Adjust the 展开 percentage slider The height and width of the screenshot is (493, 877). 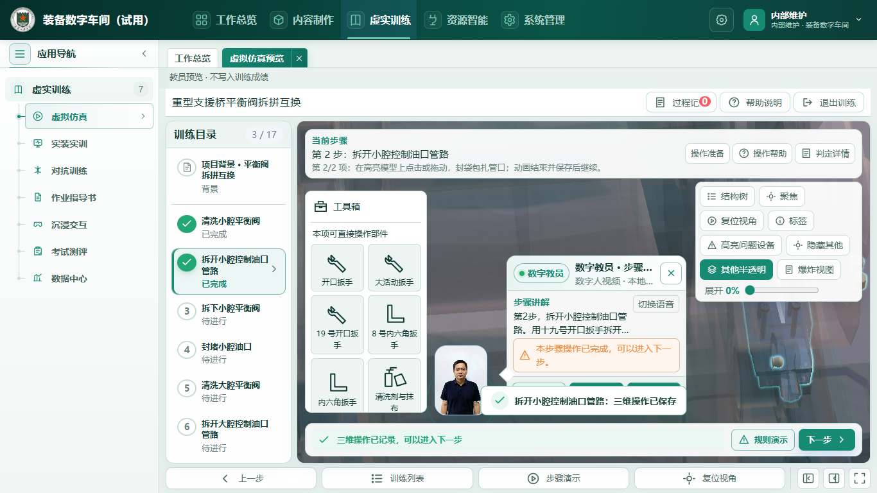[781, 290]
